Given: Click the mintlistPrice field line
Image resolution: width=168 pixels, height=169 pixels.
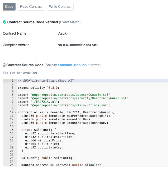Looking at the screenshot, I should 44,140.
